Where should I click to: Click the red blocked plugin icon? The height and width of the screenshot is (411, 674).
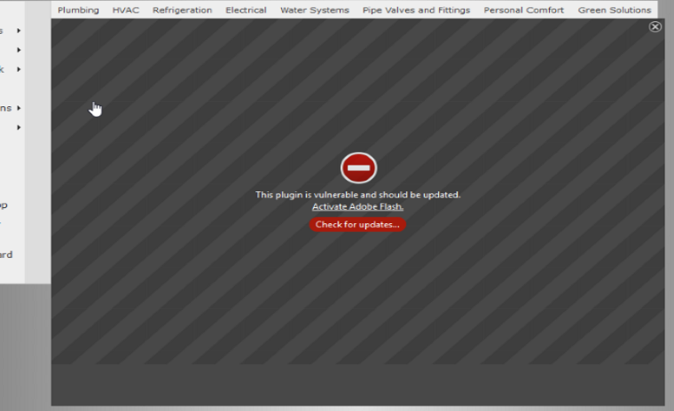point(358,168)
